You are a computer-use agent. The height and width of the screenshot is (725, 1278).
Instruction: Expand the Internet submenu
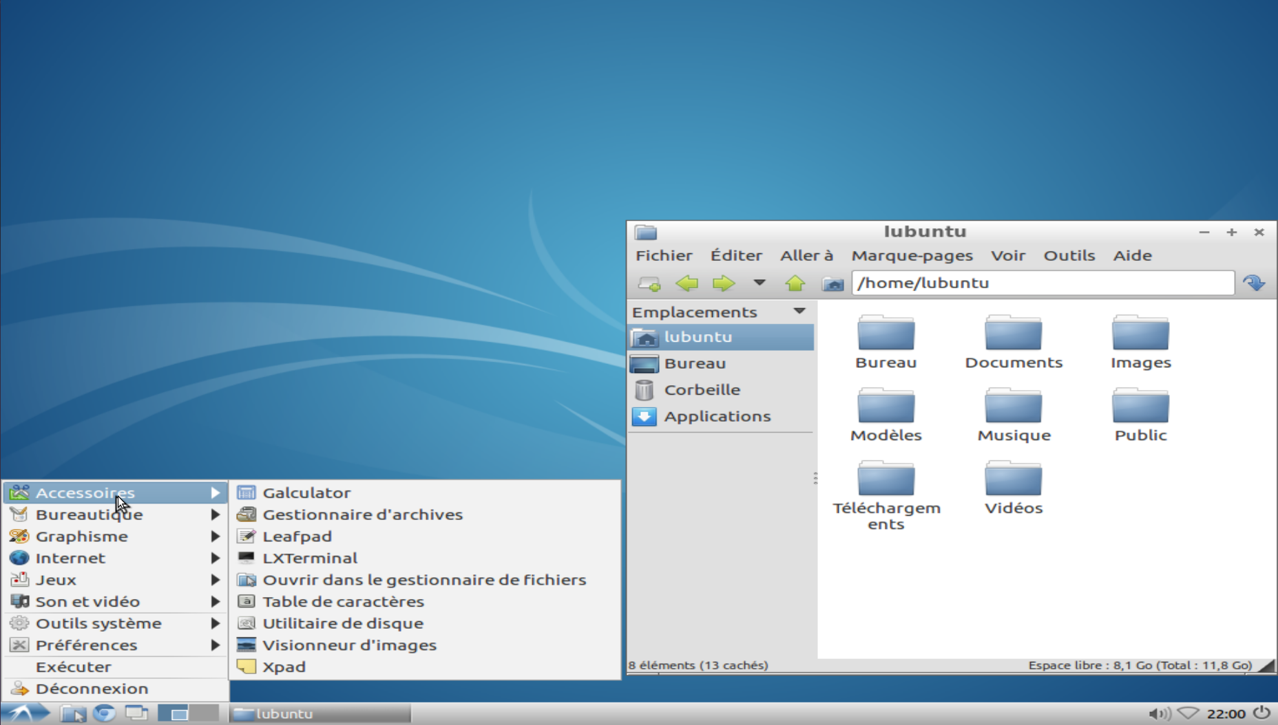(x=116, y=558)
